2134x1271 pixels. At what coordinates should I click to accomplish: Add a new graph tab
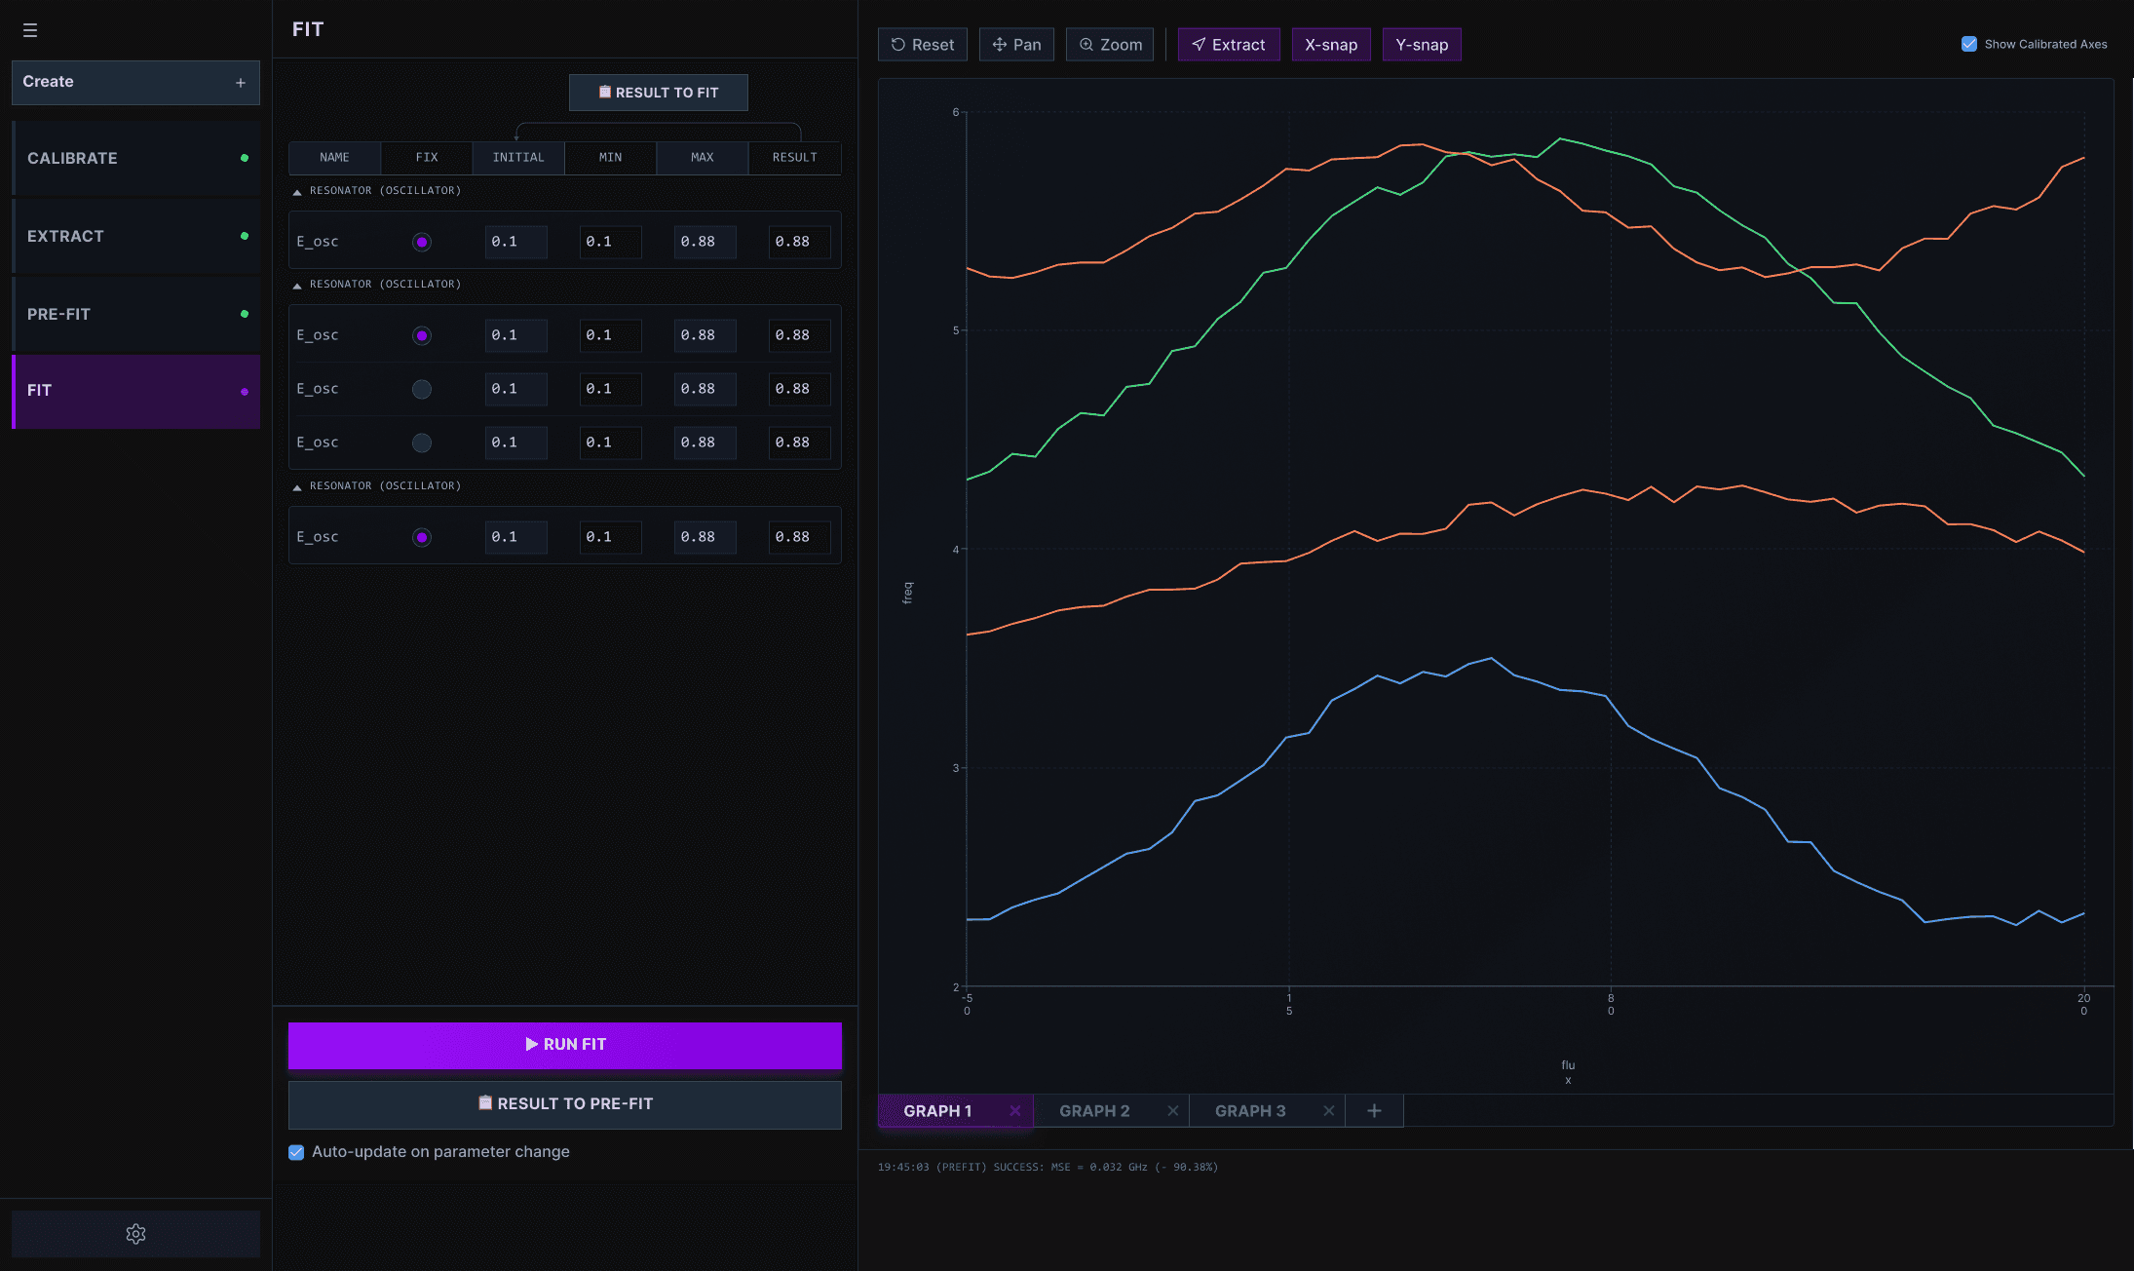click(x=1374, y=1111)
